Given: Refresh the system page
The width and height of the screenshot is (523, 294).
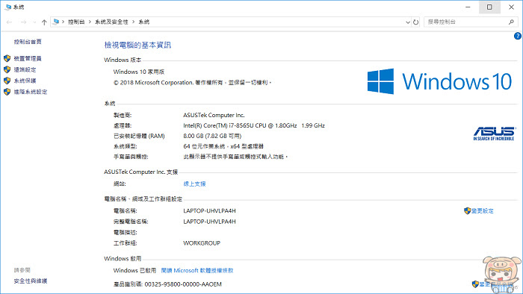Looking at the screenshot, I should 415,22.
